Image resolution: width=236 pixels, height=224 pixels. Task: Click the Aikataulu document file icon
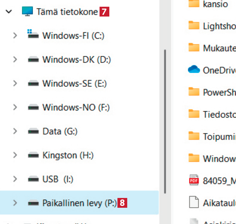coord(193,202)
